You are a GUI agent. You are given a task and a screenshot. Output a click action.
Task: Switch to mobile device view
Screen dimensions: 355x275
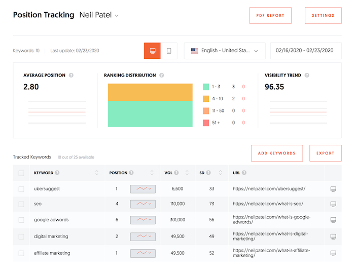tap(169, 51)
